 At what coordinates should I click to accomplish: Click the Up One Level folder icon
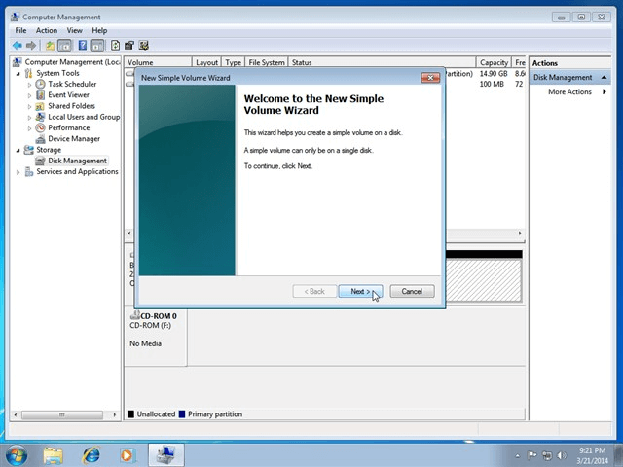(49, 45)
